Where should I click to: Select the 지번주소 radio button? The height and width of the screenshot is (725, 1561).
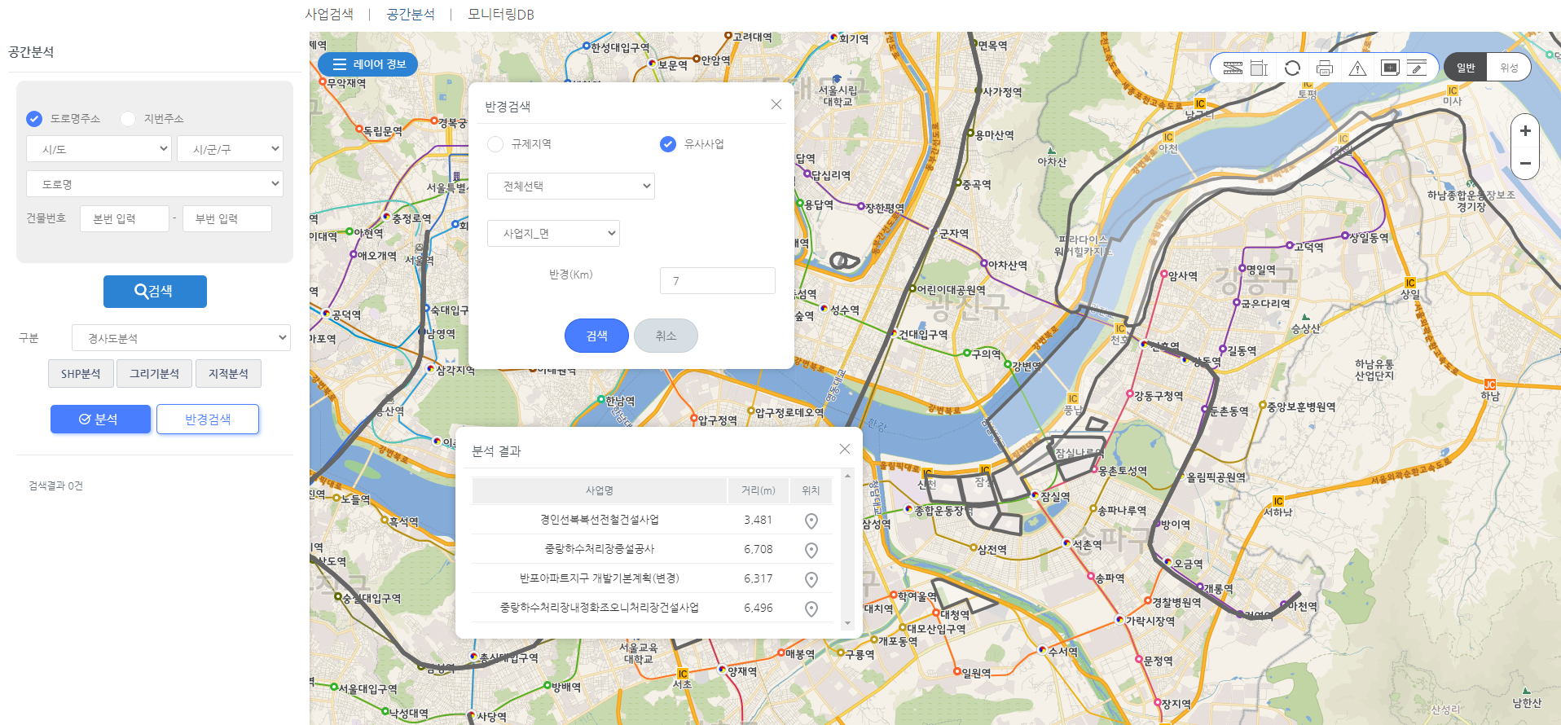click(x=128, y=119)
